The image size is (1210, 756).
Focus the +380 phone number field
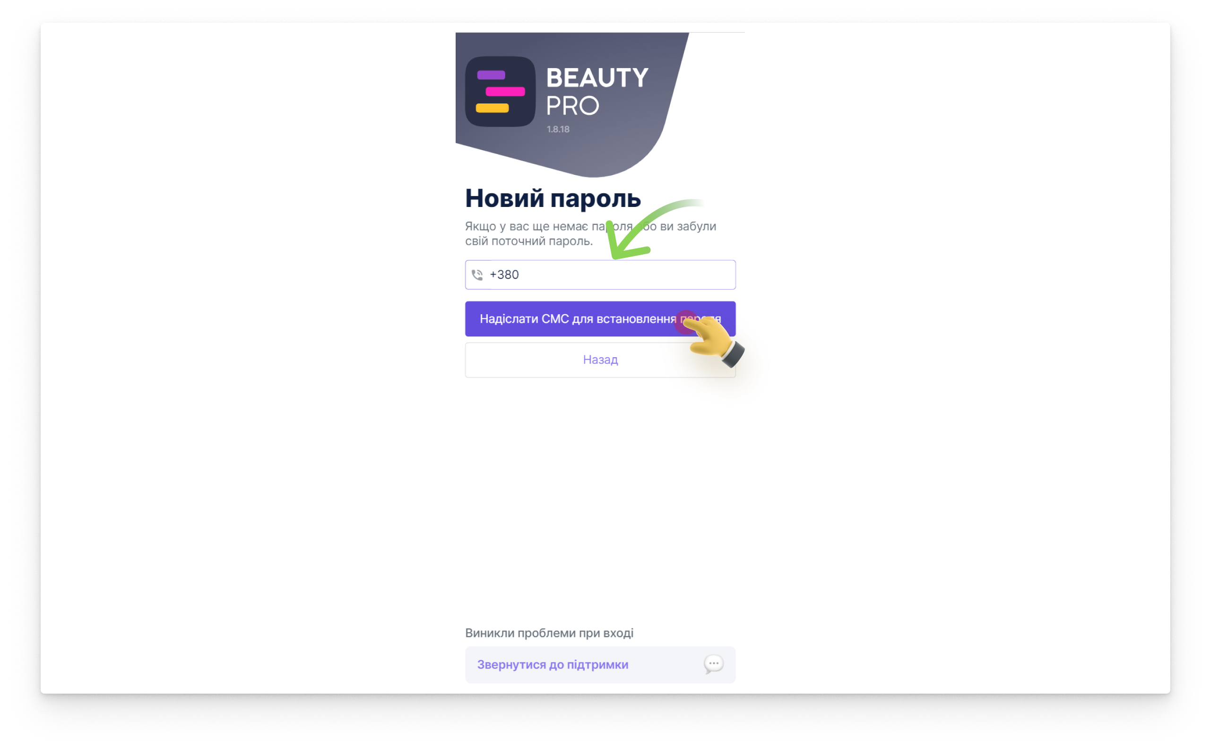pyautogui.click(x=600, y=275)
